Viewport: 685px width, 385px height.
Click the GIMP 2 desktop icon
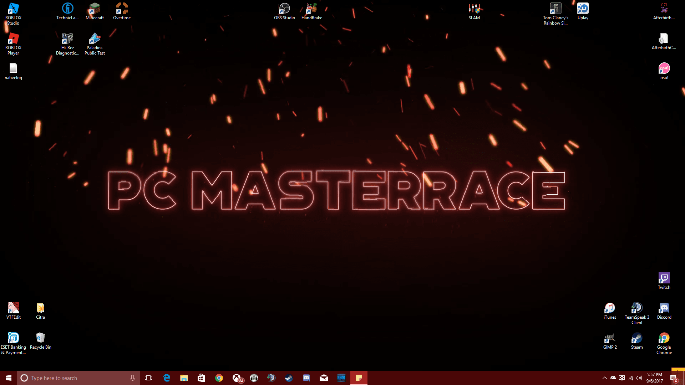click(610, 338)
